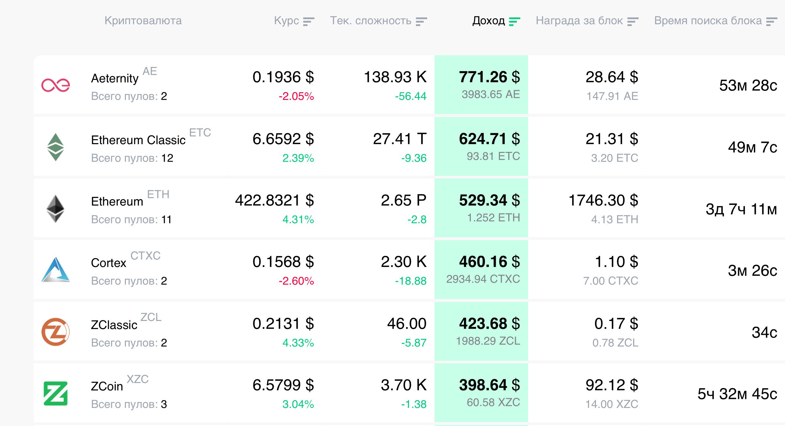
Task: Open the Aeternity coin name link
Action: [115, 78]
